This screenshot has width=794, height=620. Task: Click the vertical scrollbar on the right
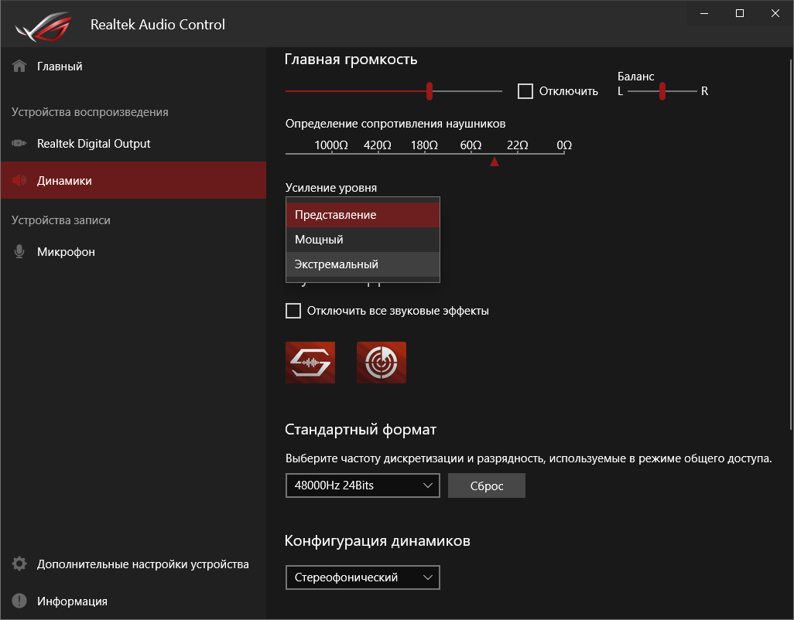[789, 232]
